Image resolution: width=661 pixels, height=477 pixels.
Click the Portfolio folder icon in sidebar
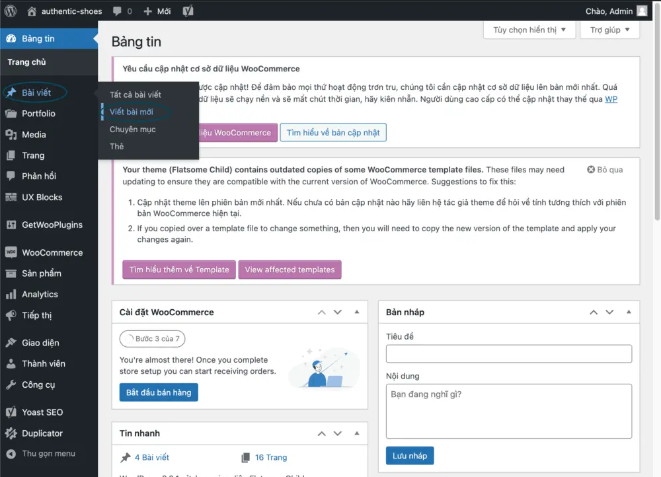11,114
